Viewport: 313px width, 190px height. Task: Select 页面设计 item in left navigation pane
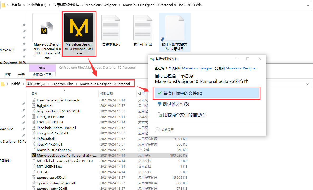point(6,160)
